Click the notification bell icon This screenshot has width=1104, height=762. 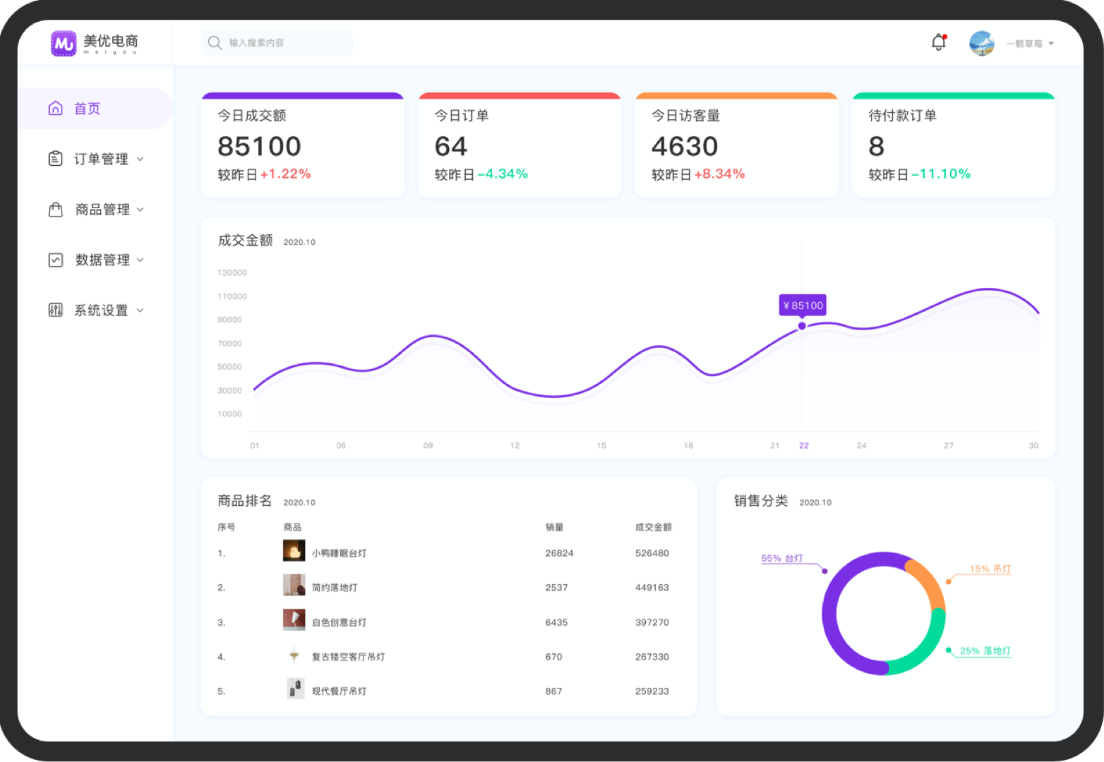[938, 42]
